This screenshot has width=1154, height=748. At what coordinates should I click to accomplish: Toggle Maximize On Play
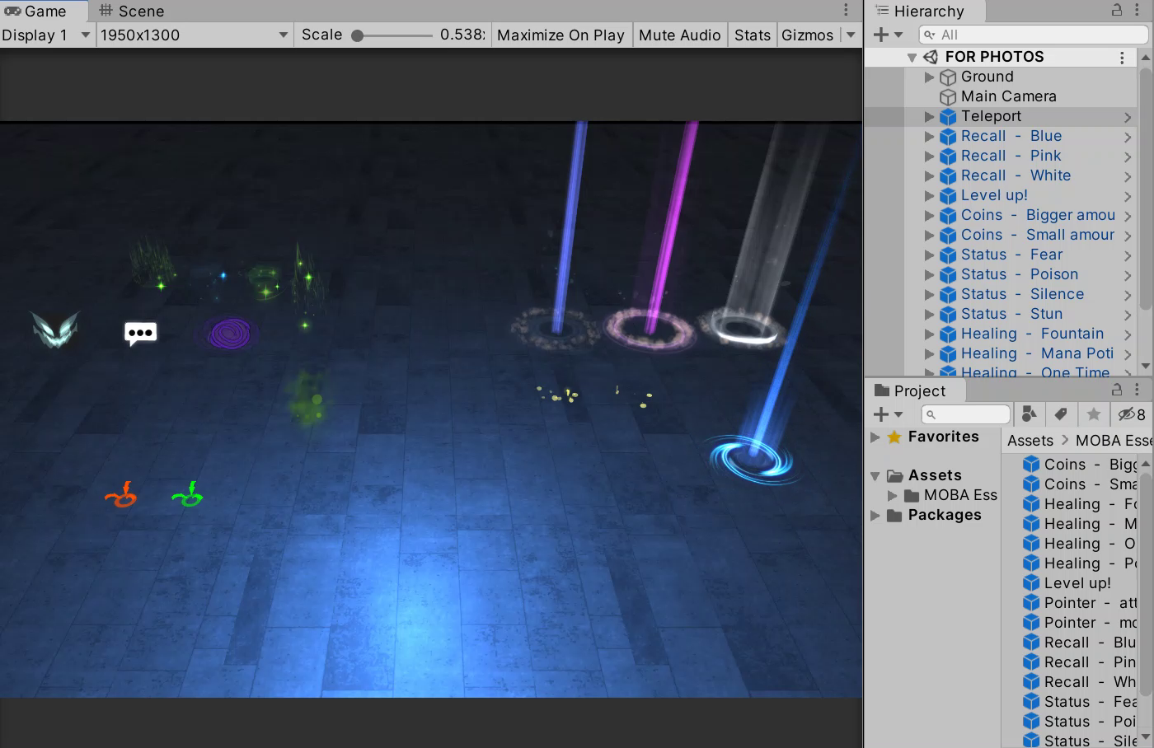click(561, 35)
